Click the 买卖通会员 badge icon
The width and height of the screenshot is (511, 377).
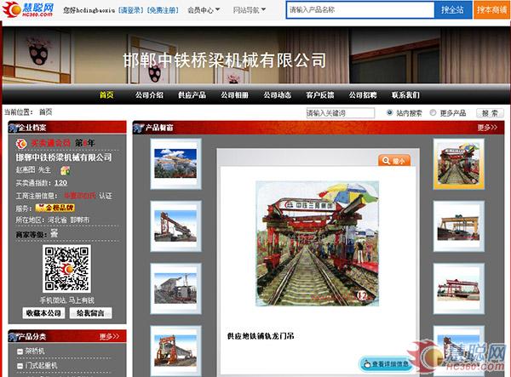click(x=21, y=143)
